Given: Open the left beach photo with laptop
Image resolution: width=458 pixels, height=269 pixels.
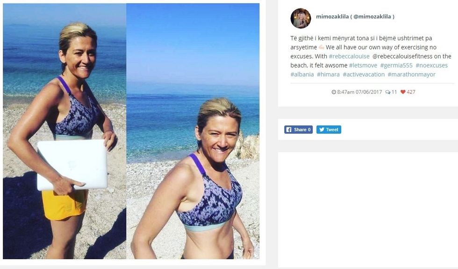Looking at the screenshot, I should 64,131.
